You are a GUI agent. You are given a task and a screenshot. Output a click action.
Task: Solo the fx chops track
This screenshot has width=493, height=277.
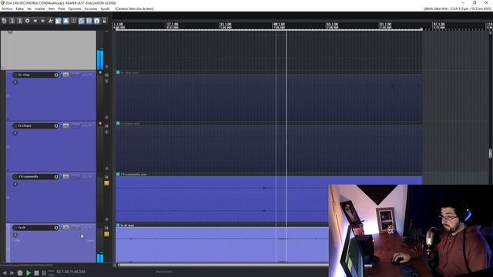pyautogui.click(x=106, y=132)
